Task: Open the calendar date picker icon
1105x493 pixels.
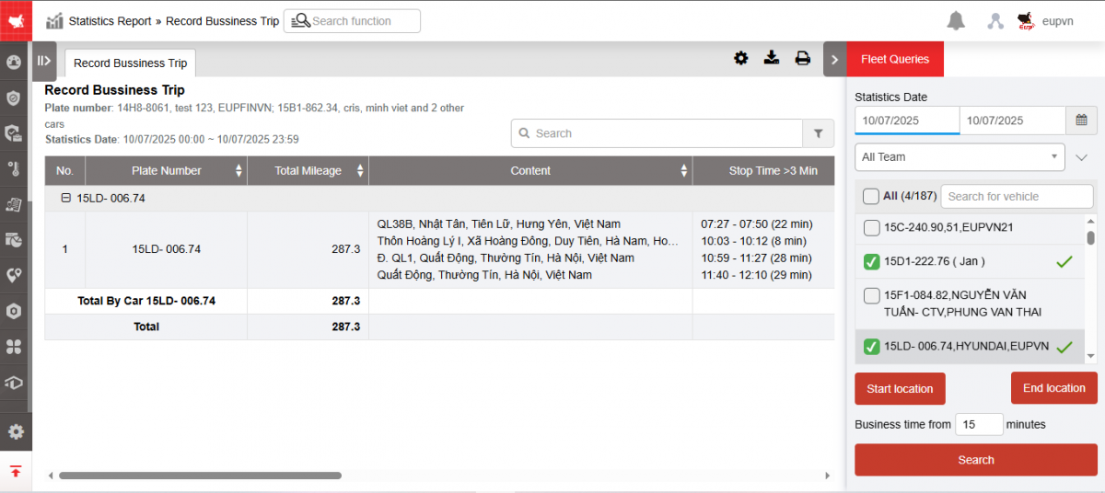Action: [x=1081, y=120]
